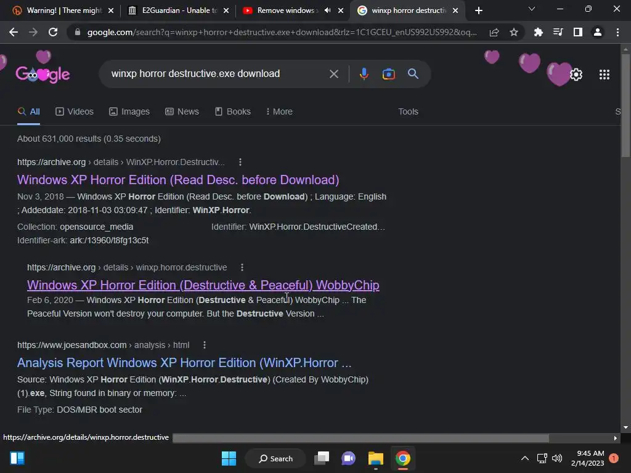Open the media controls icon in the toolbar
The height and width of the screenshot is (473, 631).
tap(558, 32)
